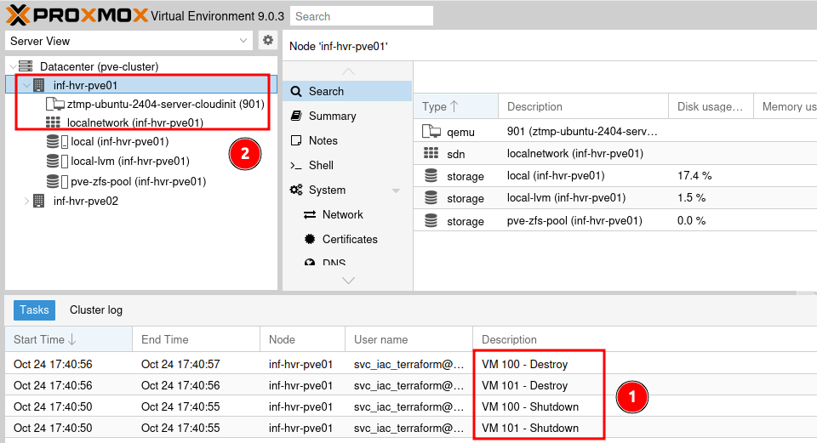The width and height of the screenshot is (817, 443).
Task: Open the Shell menu item
Action: click(321, 165)
